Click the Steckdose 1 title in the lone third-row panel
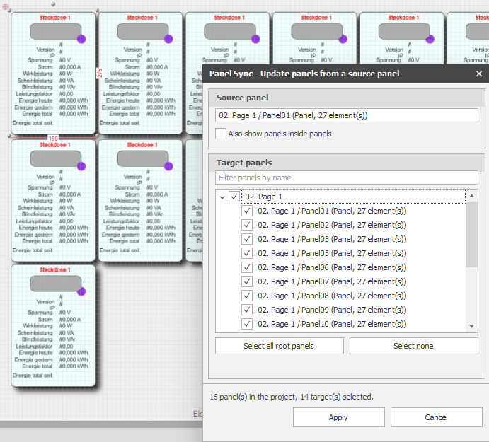The image size is (489, 442). click(55, 269)
